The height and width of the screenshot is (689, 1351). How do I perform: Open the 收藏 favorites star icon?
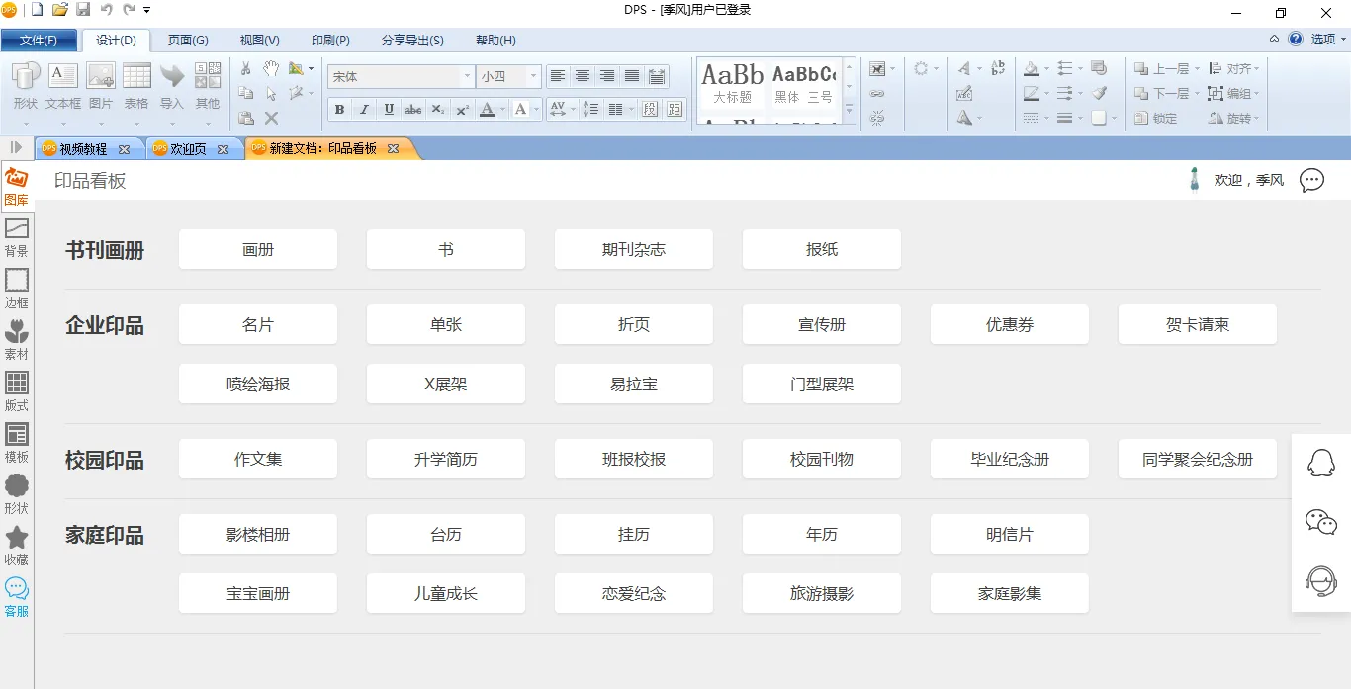tap(17, 545)
